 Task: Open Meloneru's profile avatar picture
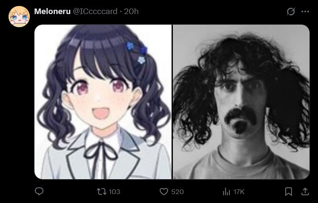pyautogui.click(x=19, y=17)
